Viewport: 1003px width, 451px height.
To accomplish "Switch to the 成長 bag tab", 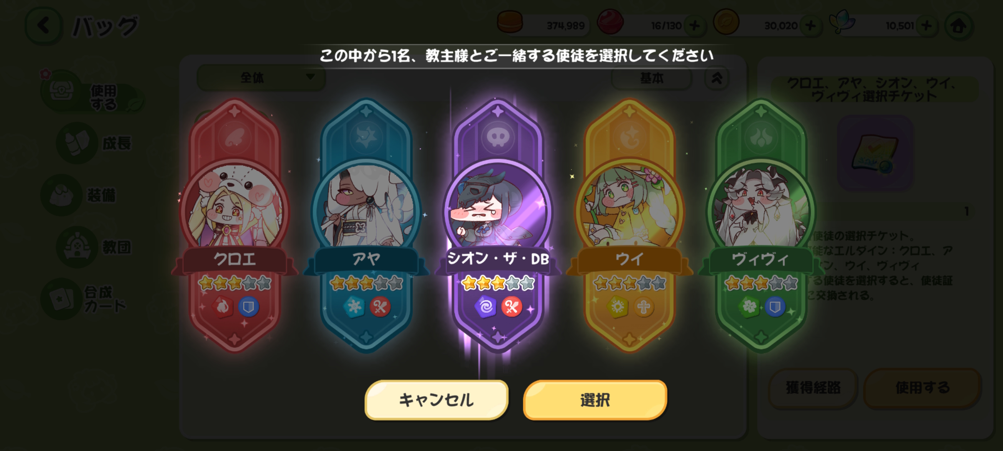I will [x=95, y=143].
